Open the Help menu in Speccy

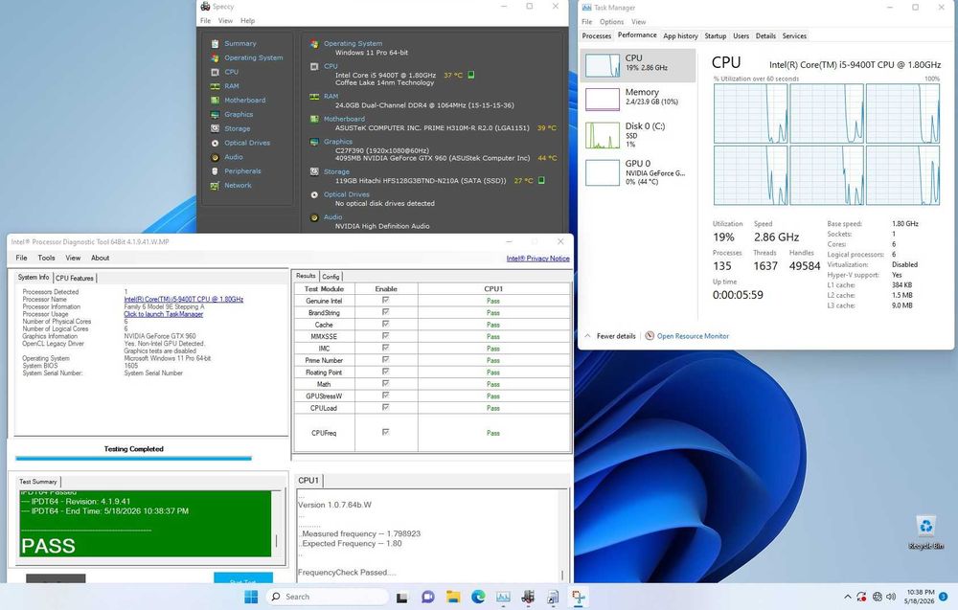point(247,21)
